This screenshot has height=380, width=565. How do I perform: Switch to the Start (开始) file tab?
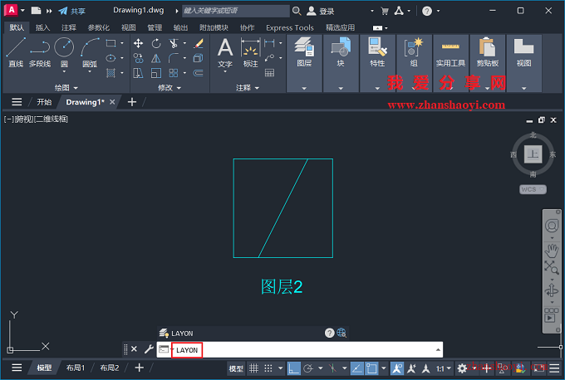point(44,102)
